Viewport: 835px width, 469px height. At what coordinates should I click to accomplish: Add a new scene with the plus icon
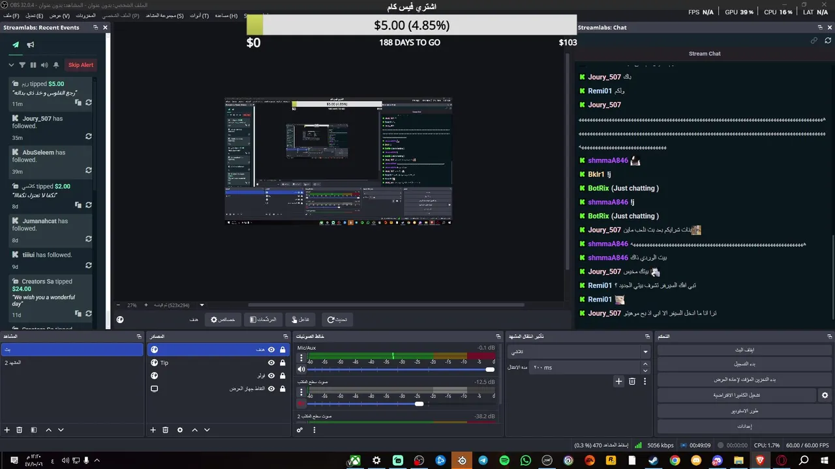[x=7, y=430]
